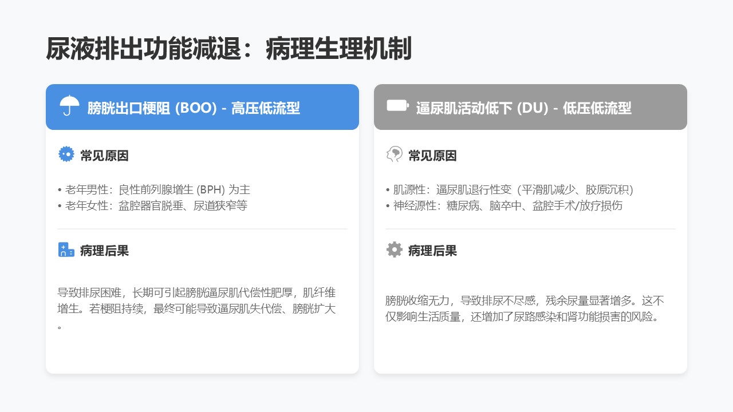Click the battery icon in the DU header

[x=397, y=106]
